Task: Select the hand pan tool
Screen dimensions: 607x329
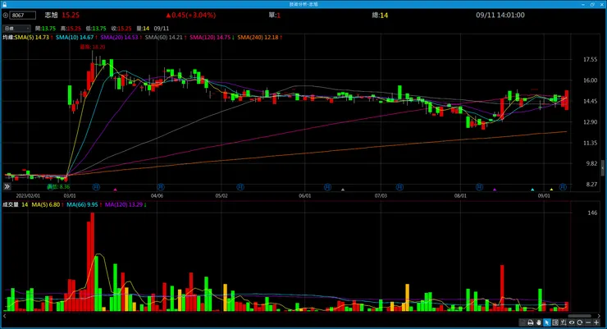Action: tap(538, 322)
